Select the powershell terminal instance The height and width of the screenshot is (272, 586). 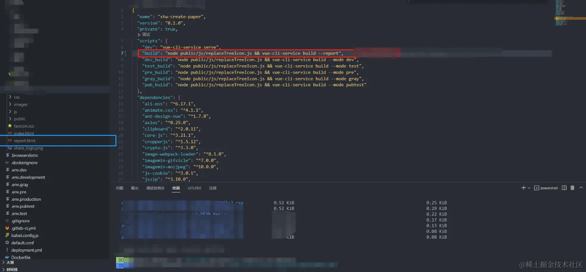546,188
